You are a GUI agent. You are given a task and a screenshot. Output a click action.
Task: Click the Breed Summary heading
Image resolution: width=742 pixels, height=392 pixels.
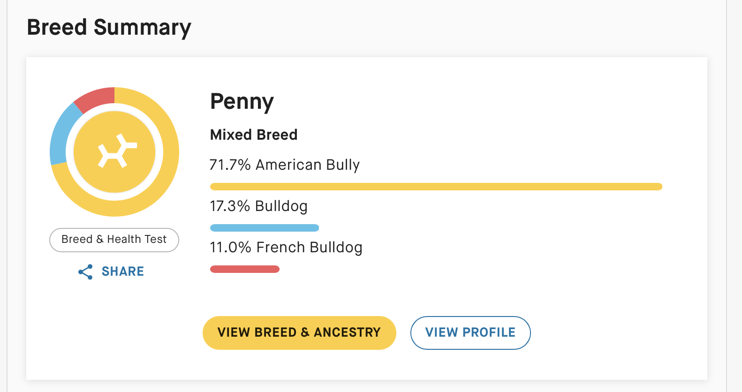(109, 27)
